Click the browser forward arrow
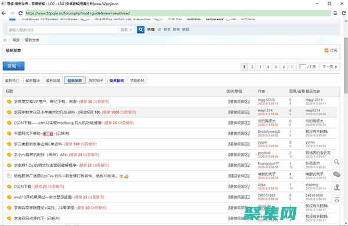Viewport: 348px width, 226px height. coord(12,13)
